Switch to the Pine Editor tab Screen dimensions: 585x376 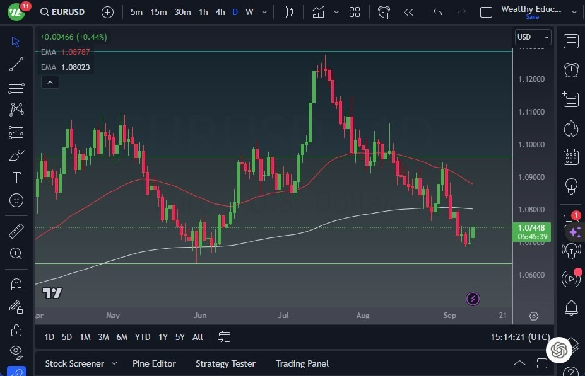pyautogui.click(x=154, y=363)
